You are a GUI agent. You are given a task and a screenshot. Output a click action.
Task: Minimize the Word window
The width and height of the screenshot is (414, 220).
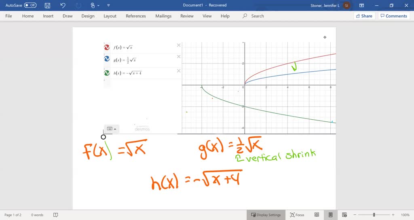coord(377,5)
